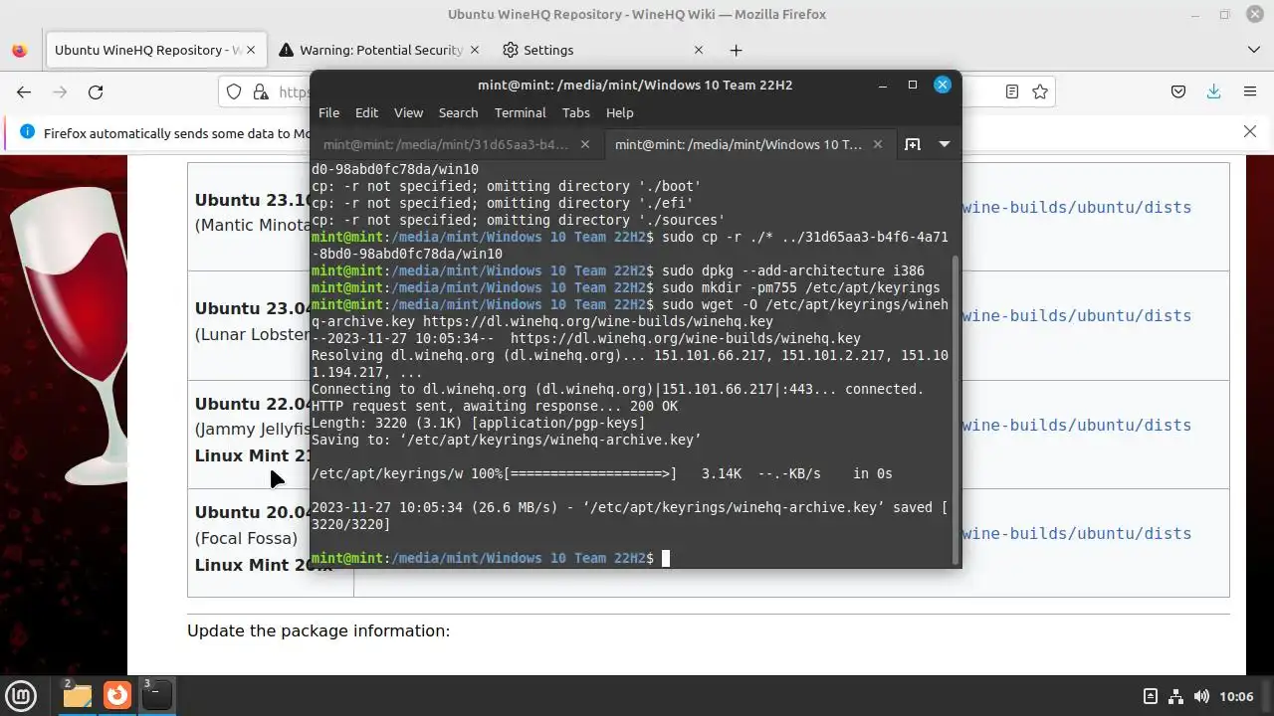Open the Ubuntu 22.04 wine-builds link
Viewport: 1274px width, 716px height.
(x=1076, y=425)
